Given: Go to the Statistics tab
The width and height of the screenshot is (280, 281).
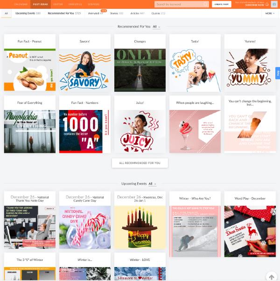Looking at the screenshot, I should (x=75, y=4).
